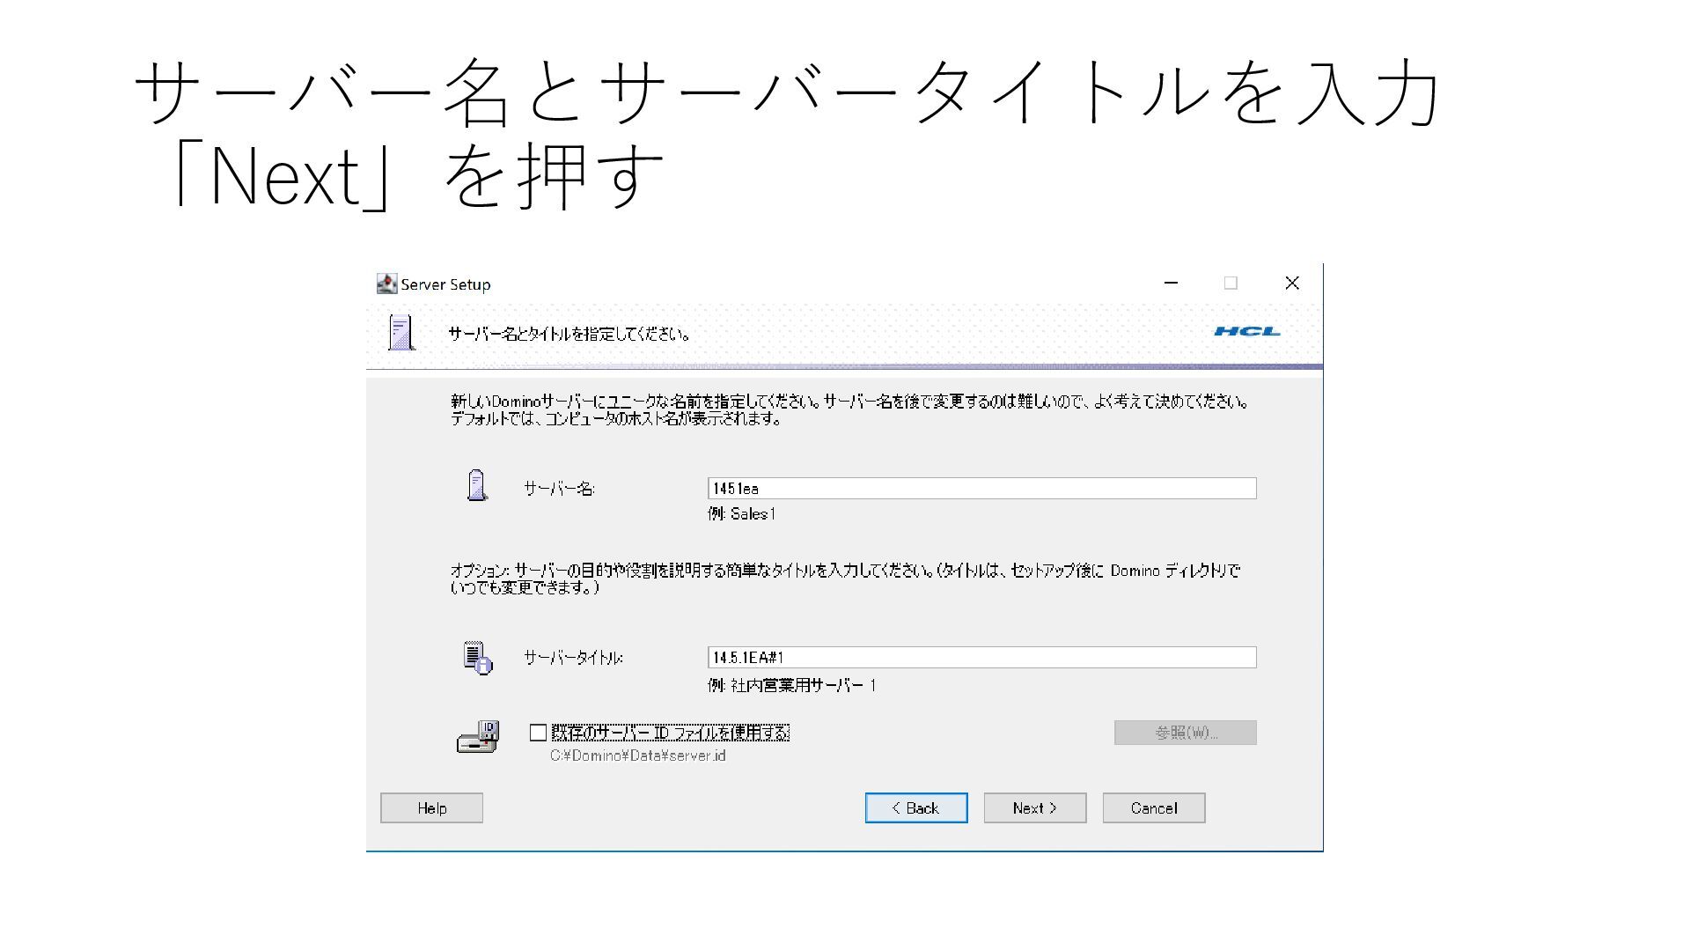Click the C:\Domino\Data\server.id path text
This screenshot has height=951, width=1690.
click(637, 756)
